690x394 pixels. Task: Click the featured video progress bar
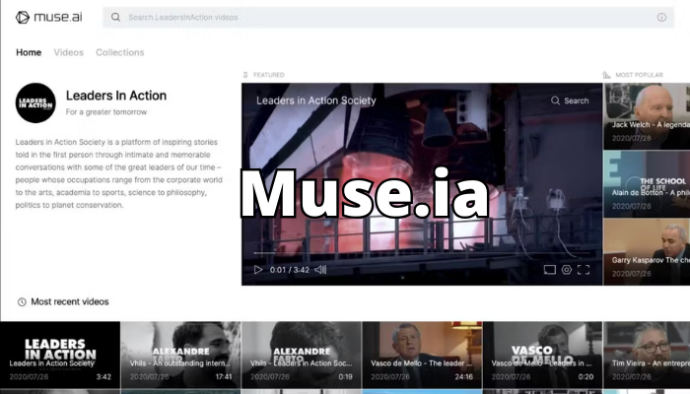[422, 253]
